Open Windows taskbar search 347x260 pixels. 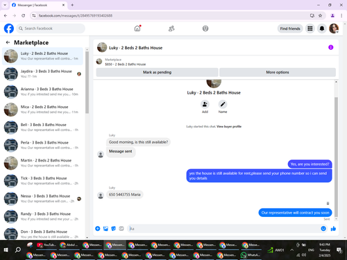click(x=18, y=250)
